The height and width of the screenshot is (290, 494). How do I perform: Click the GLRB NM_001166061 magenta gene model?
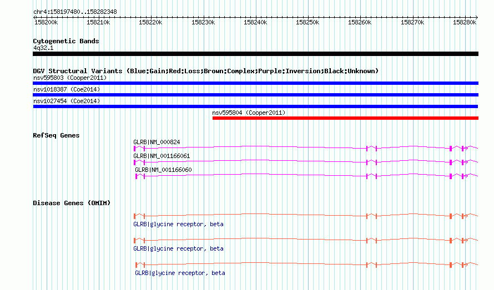tap(306, 162)
